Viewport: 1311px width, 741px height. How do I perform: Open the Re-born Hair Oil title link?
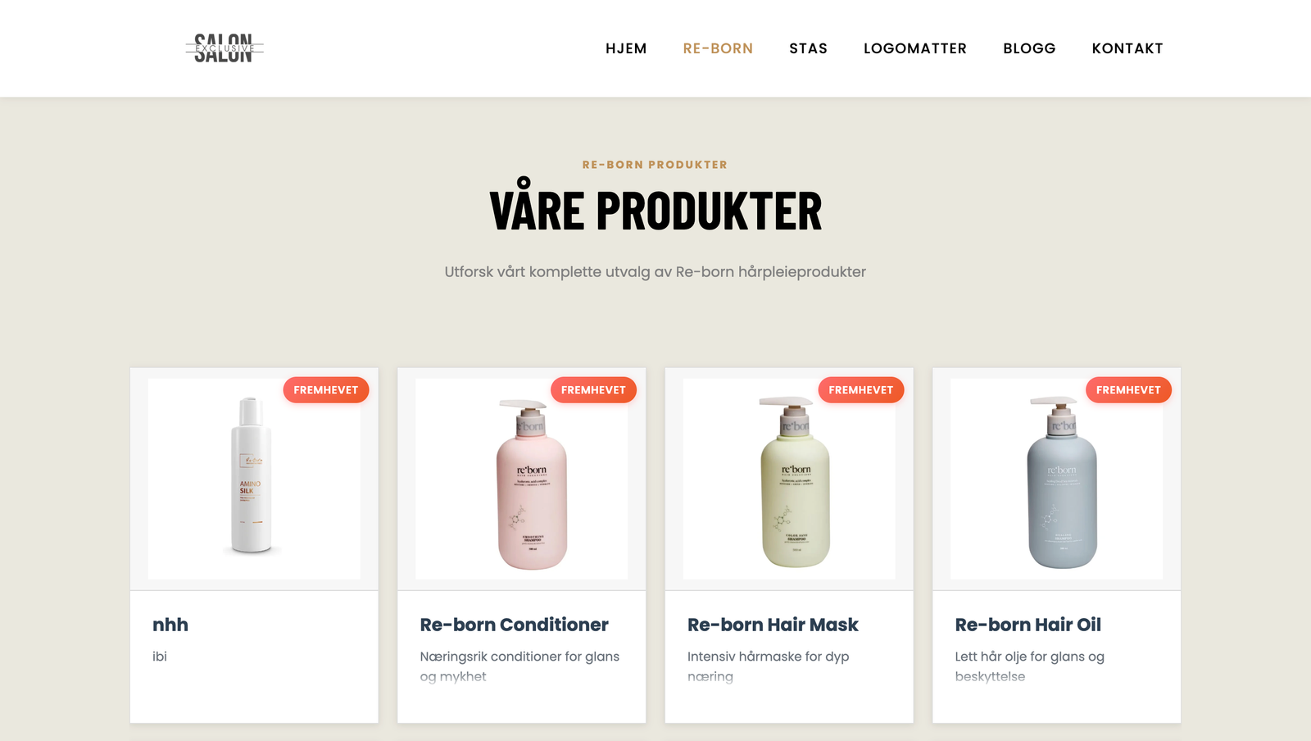click(1027, 625)
